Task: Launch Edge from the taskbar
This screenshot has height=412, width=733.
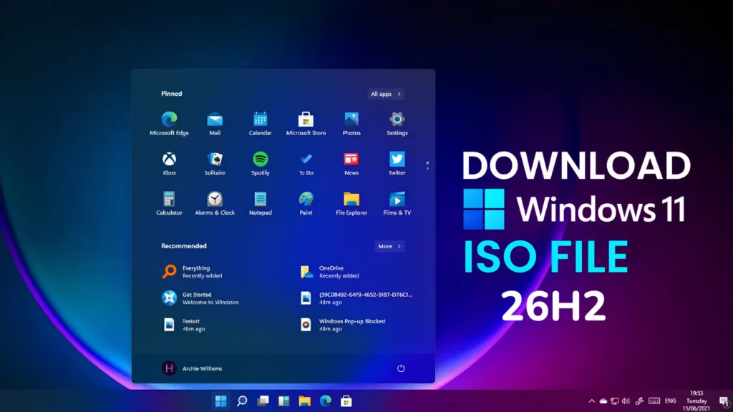Action: tap(326, 401)
